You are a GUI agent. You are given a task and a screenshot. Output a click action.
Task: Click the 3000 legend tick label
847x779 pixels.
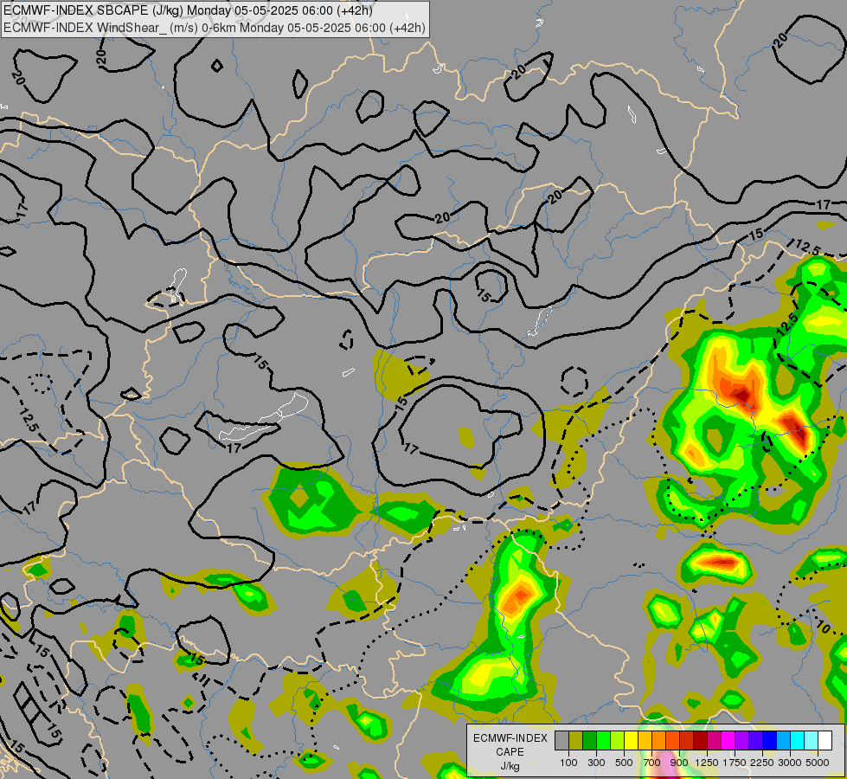790,763
